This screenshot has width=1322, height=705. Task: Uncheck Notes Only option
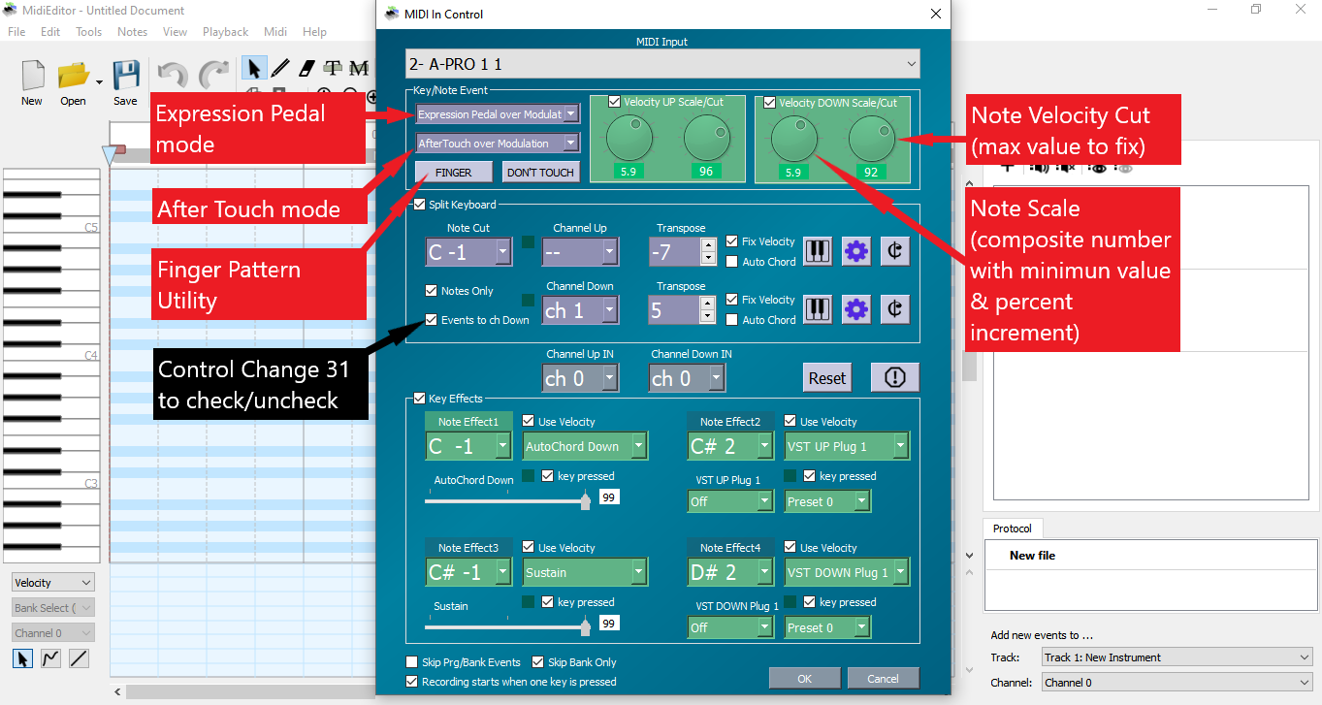coord(432,290)
